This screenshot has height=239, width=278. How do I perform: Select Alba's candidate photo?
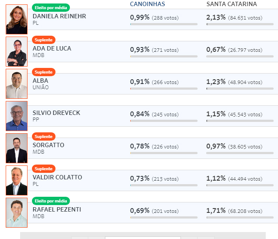point(17,84)
